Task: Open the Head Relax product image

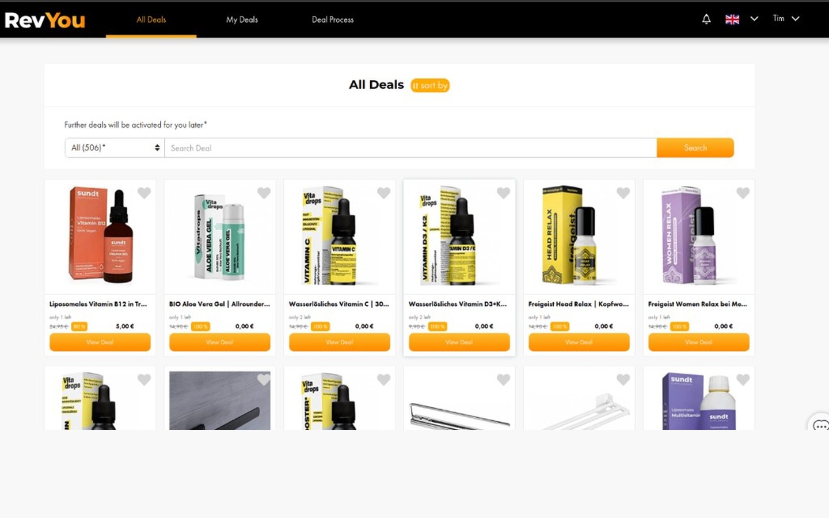Action: 578,235
